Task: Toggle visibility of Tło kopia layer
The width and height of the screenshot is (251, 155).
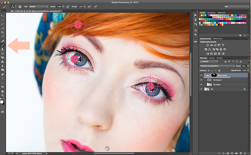Action: 201,85
